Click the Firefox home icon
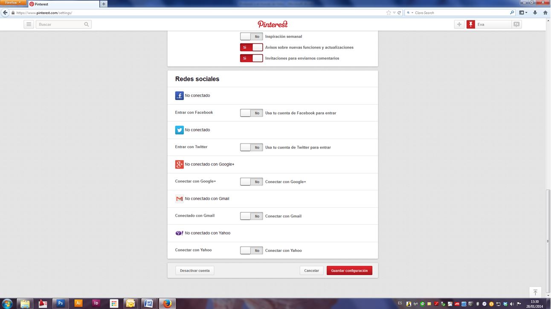This screenshot has width=551, height=309. click(545, 13)
